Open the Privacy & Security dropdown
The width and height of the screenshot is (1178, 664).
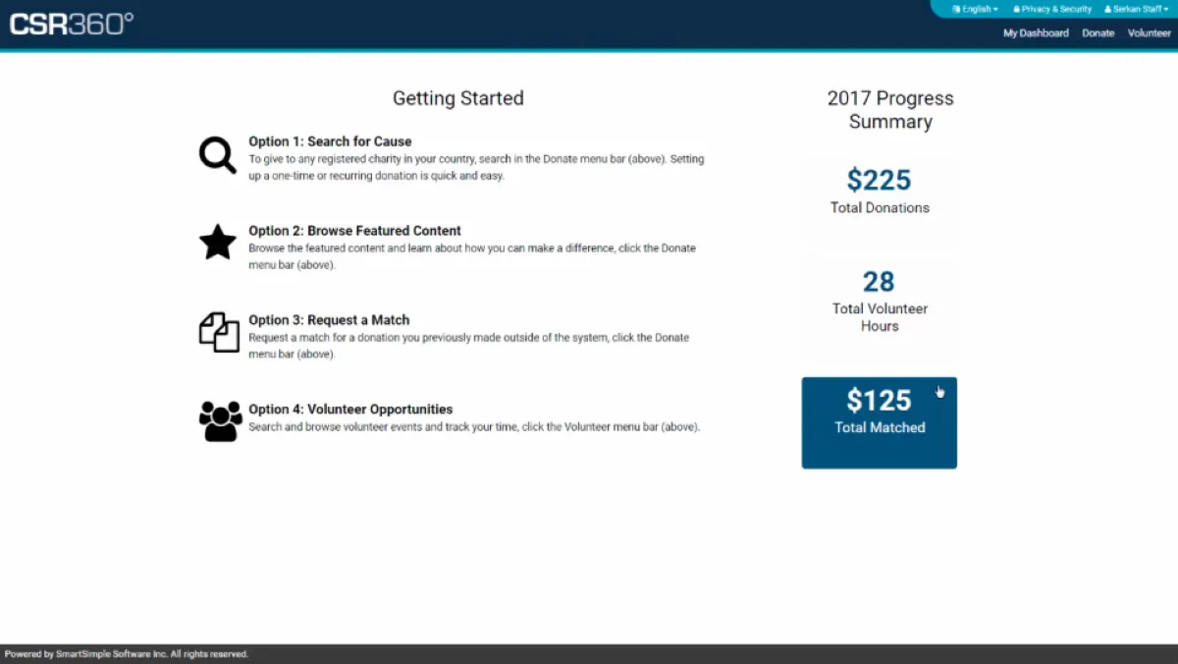pyautogui.click(x=1052, y=9)
